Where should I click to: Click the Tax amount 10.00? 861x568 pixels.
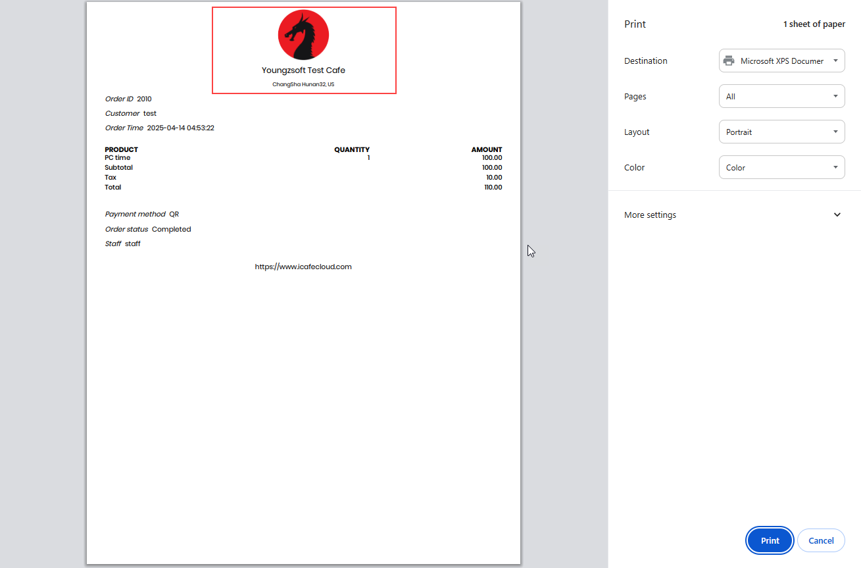click(x=494, y=177)
